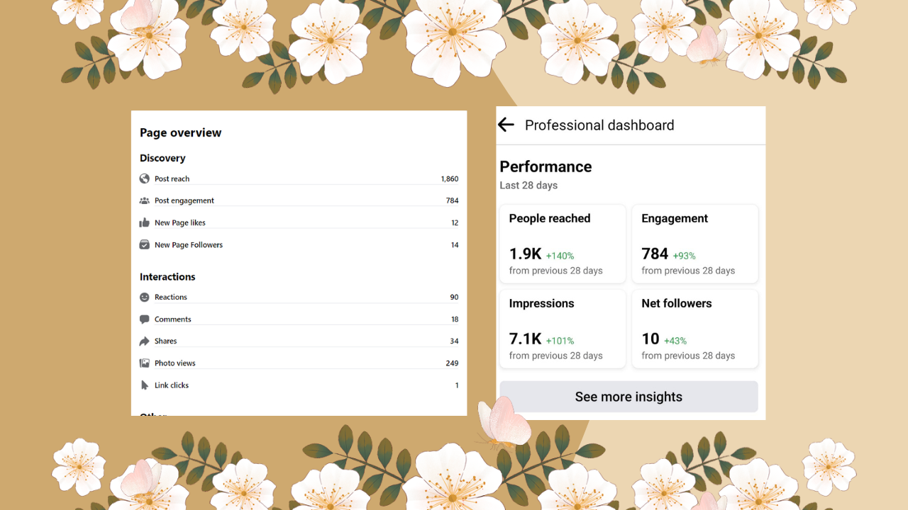Click the New Page Followers icon

[x=145, y=244]
